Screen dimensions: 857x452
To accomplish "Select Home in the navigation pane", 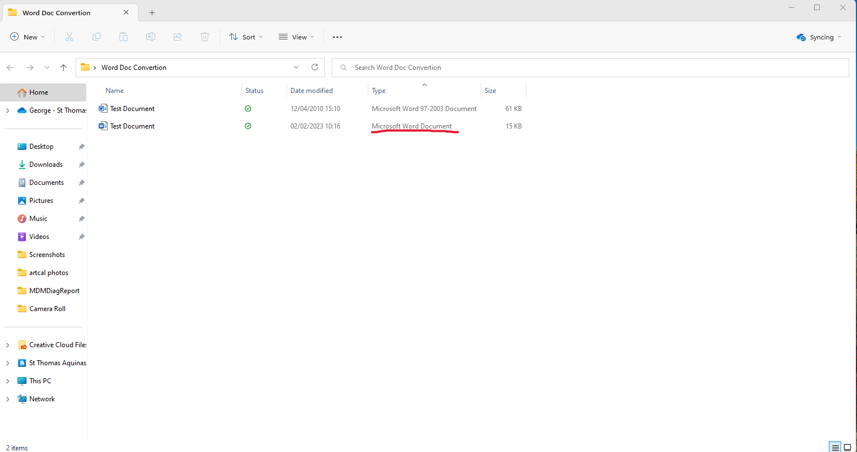I will tap(43, 92).
